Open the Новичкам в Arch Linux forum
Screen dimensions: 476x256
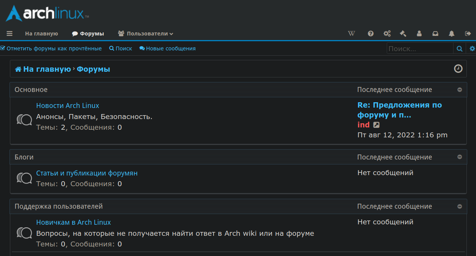73,222
